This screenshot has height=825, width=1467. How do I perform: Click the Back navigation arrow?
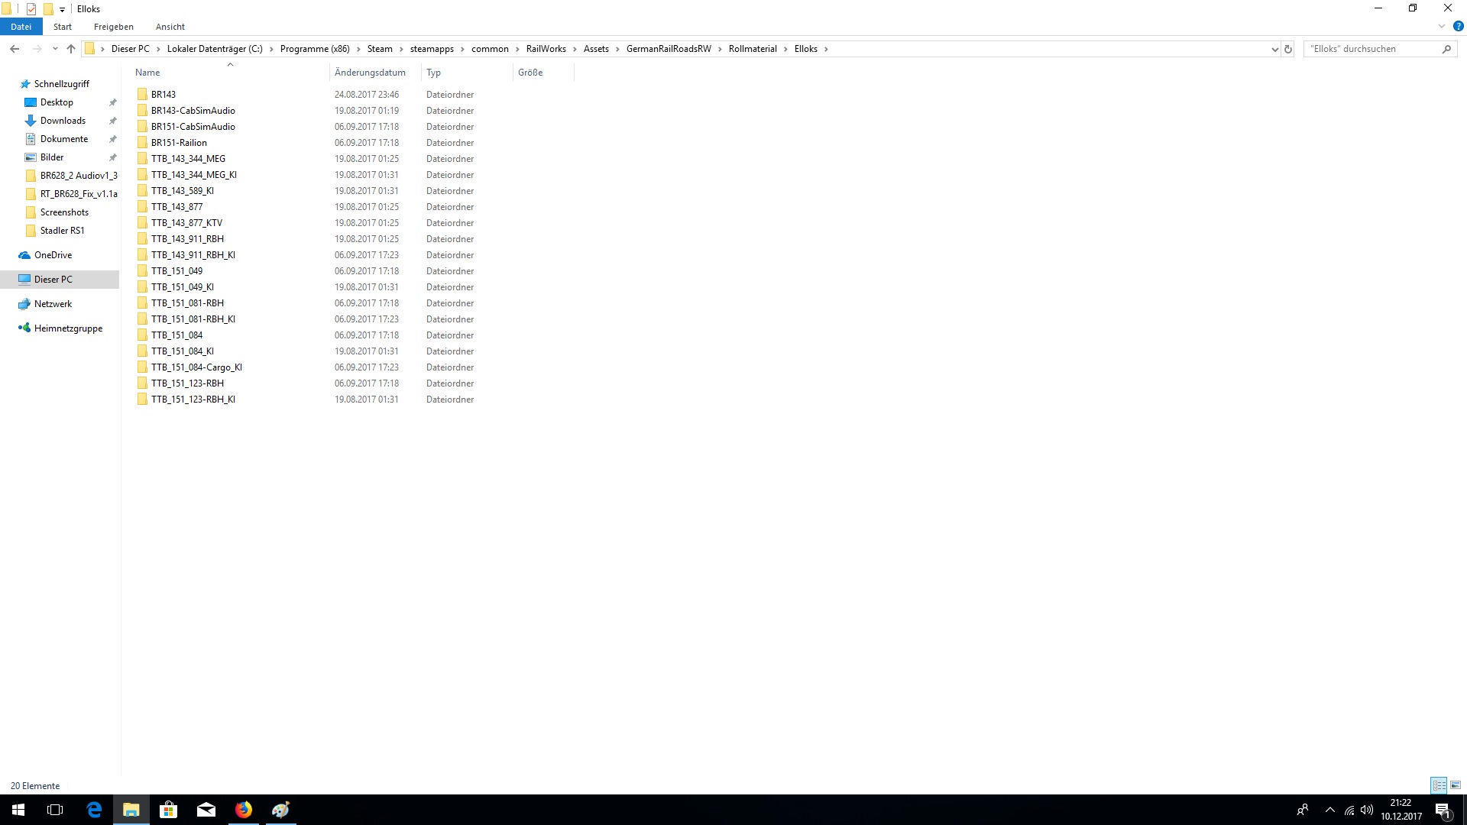[x=15, y=49]
